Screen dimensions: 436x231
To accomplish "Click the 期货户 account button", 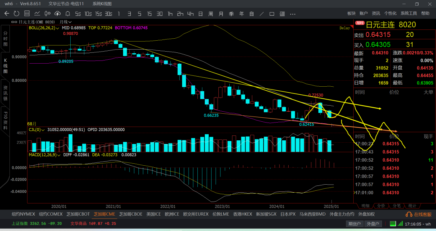I will (x=354, y=224).
